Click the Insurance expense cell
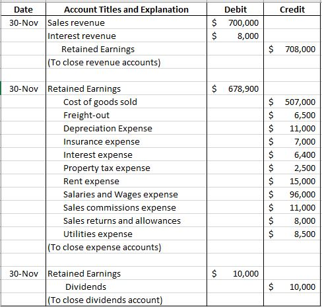 126,141
